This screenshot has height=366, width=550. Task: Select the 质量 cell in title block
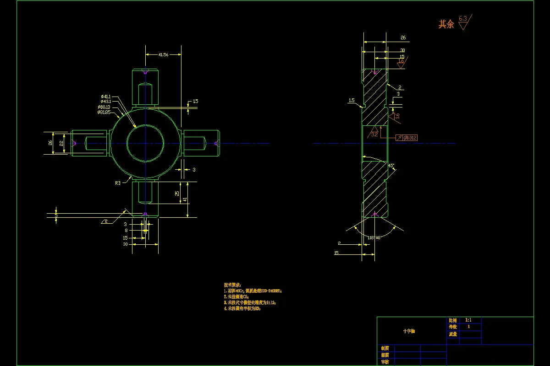coord(453,334)
